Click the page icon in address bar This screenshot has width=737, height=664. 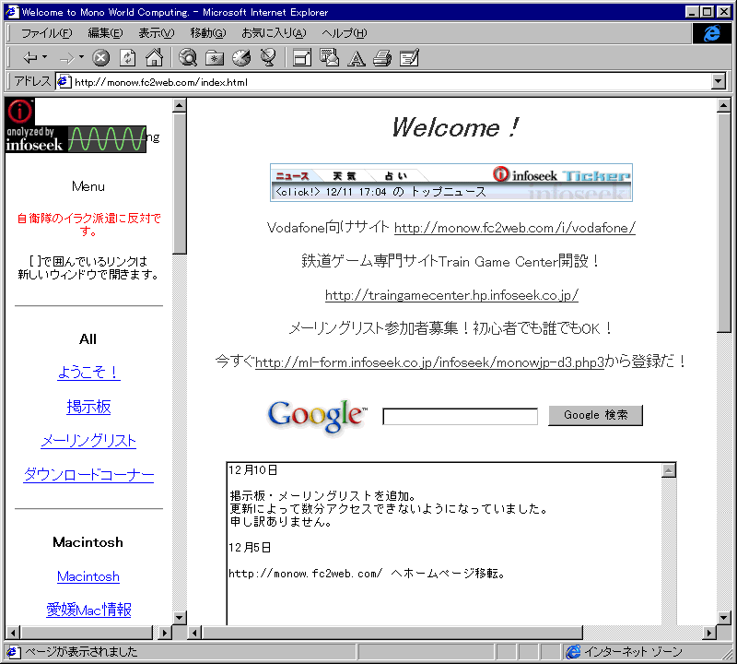[64, 82]
